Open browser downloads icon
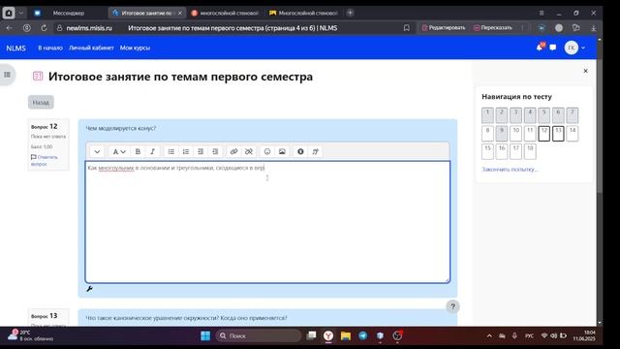Viewport: 620px width, 349px height. point(593,28)
